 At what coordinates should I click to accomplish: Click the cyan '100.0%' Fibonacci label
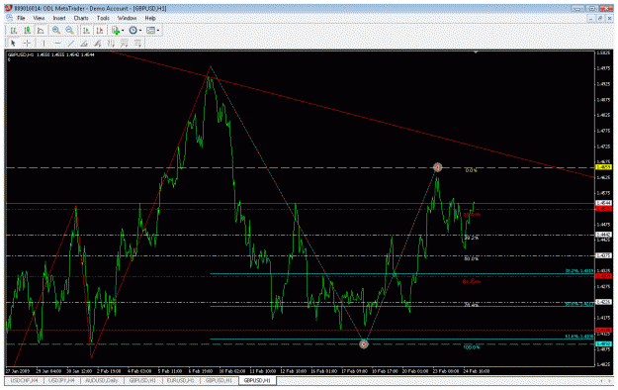pos(472,347)
